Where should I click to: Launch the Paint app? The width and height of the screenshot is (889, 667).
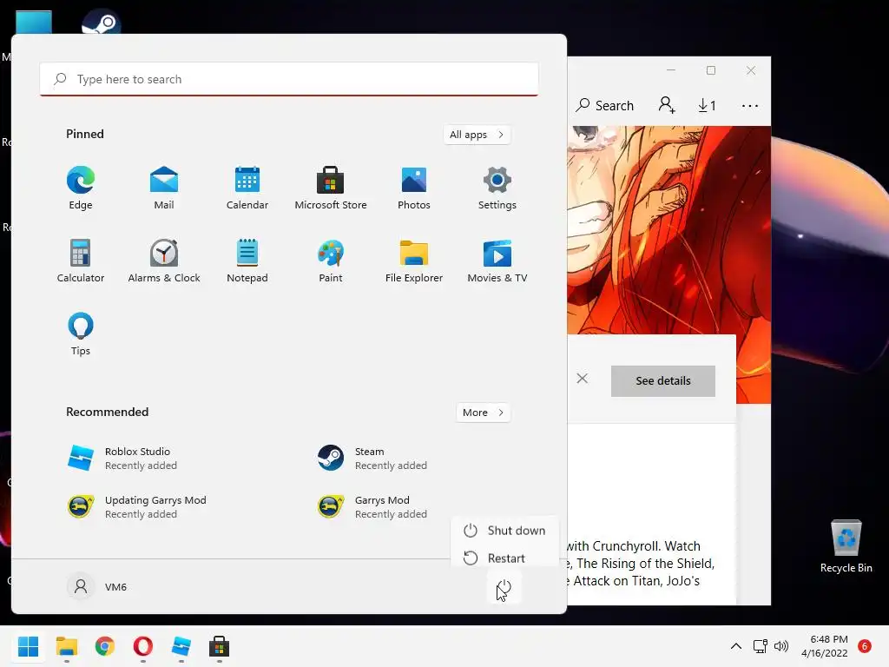click(331, 261)
